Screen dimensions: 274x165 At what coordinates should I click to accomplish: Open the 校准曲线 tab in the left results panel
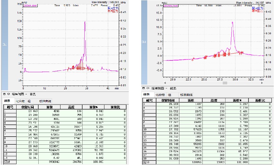(x=46, y=101)
